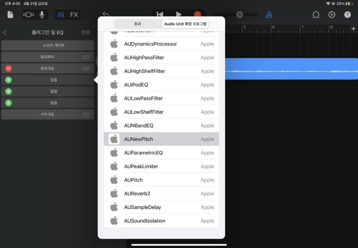Switch to tracks view icon

point(29,15)
